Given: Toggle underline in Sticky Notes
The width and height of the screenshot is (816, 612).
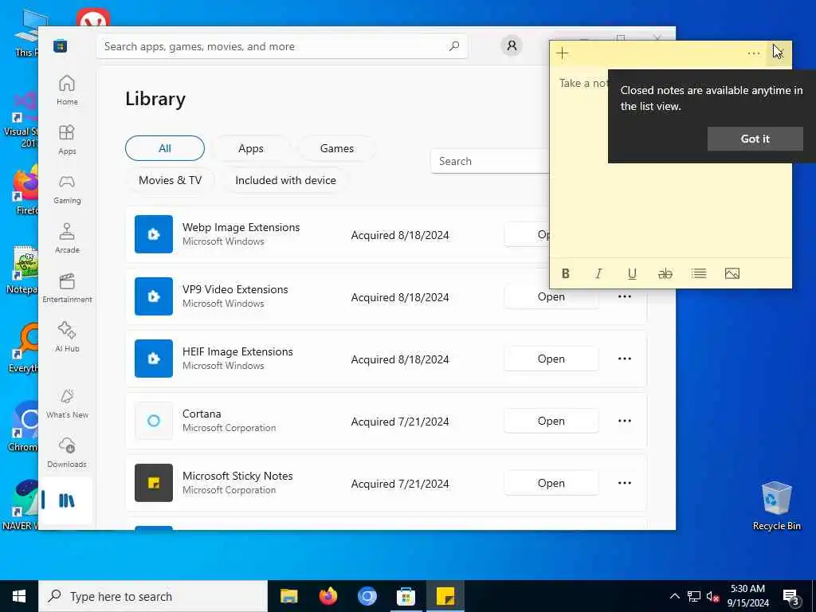Looking at the screenshot, I should pyautogui.click(x=632, y=274).
